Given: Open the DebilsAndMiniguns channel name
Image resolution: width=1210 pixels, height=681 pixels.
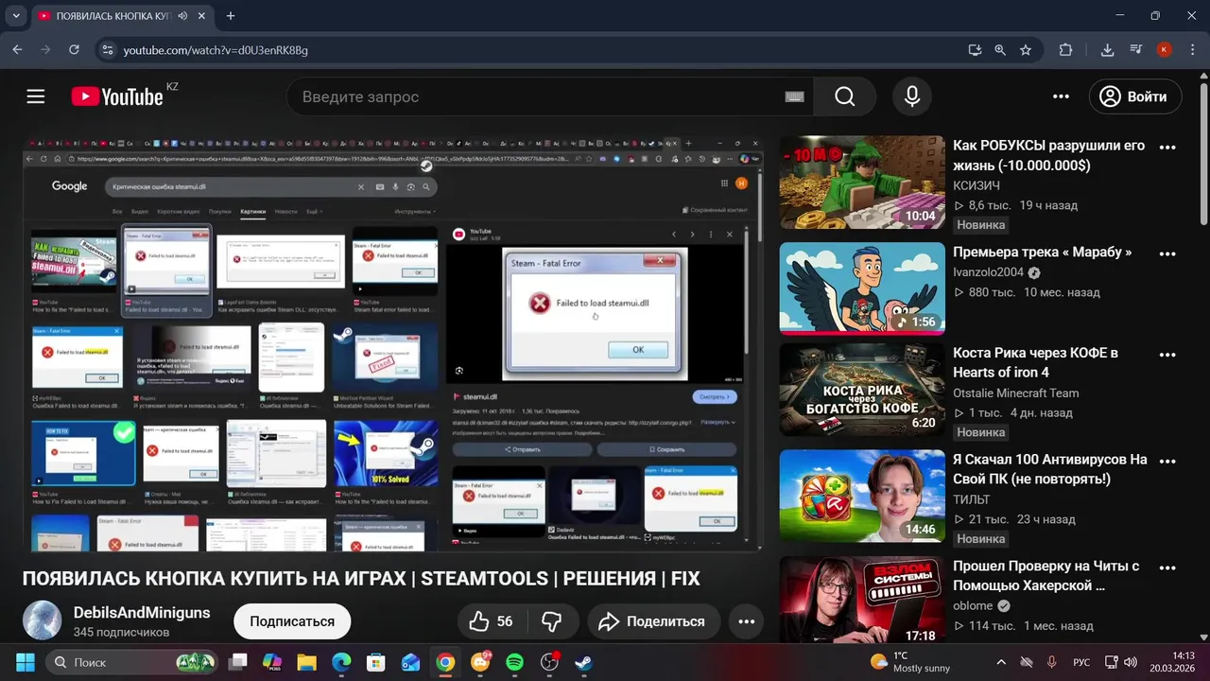Looking at the screenshot, I should coord(142,613).
